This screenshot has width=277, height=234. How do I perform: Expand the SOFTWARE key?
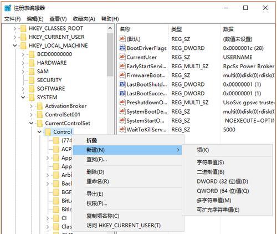pos(23,89)
